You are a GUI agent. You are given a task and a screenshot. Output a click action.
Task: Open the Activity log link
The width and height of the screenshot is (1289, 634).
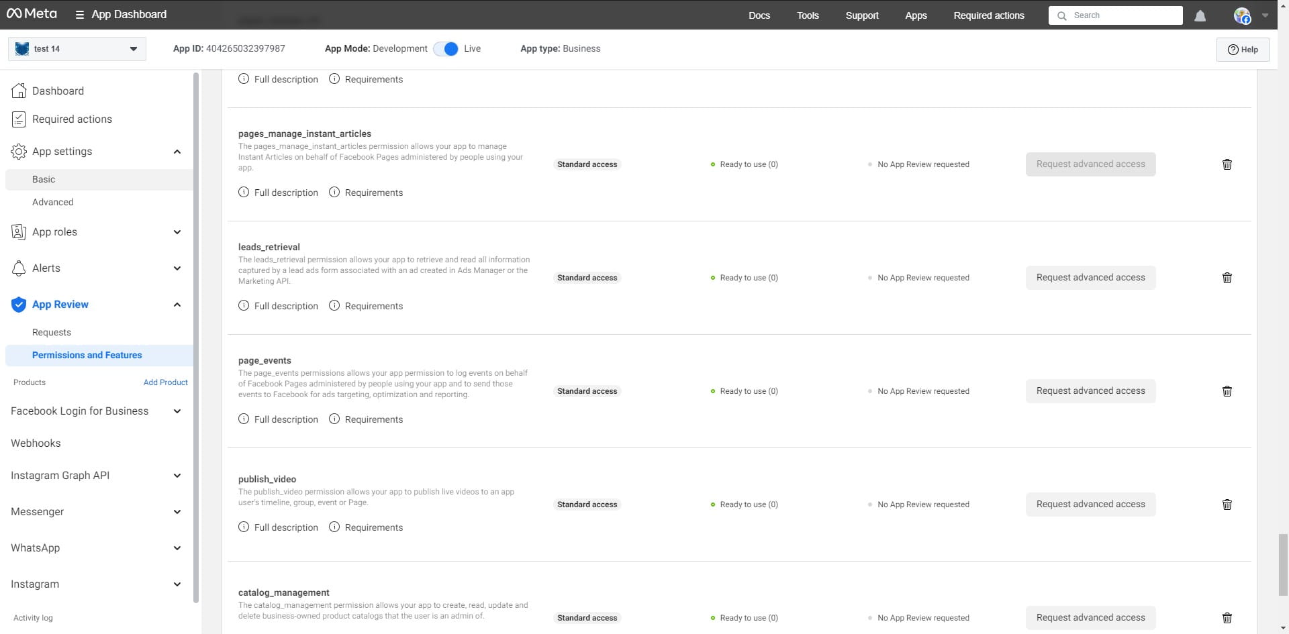click(x=33, y=618)
